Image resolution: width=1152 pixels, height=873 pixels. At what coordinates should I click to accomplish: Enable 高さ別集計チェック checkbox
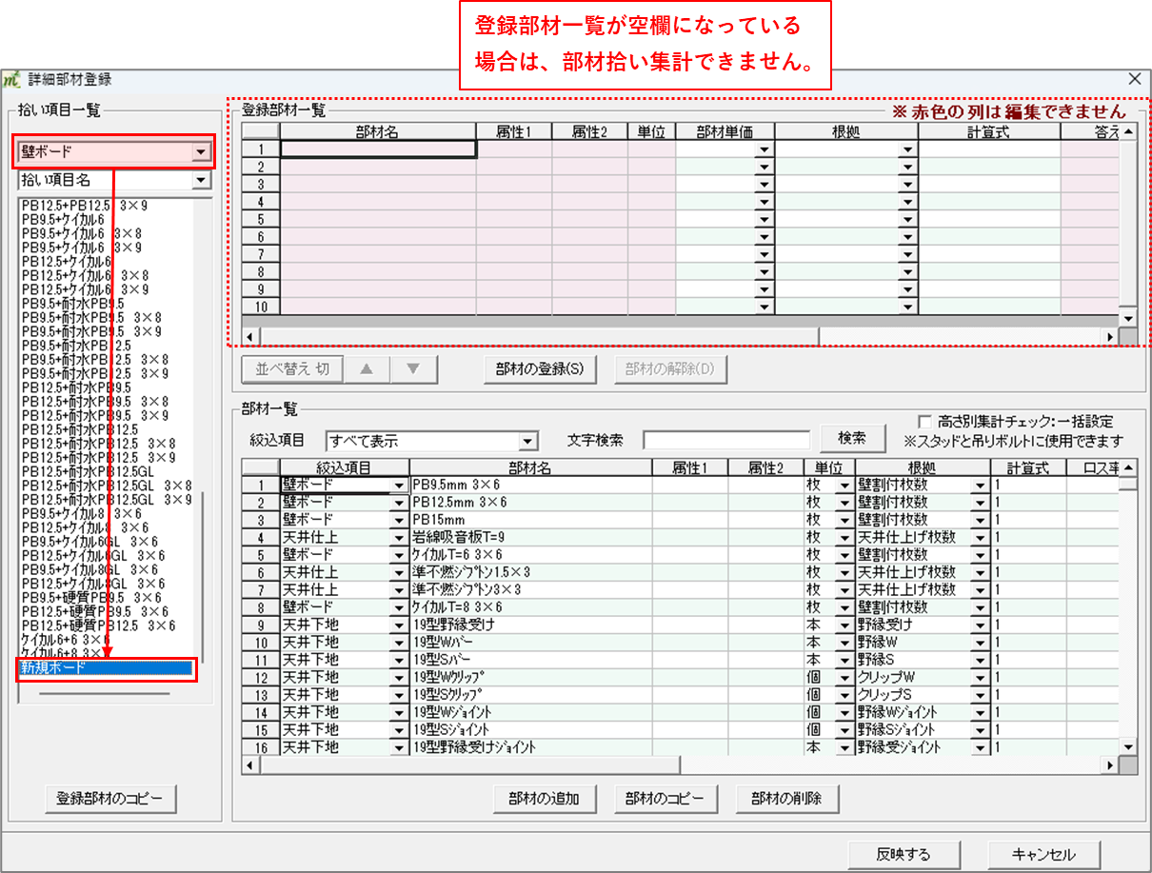(x=924, y=422)
